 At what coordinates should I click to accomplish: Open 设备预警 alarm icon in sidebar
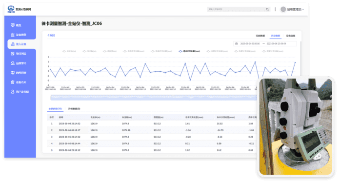[13, 35]
